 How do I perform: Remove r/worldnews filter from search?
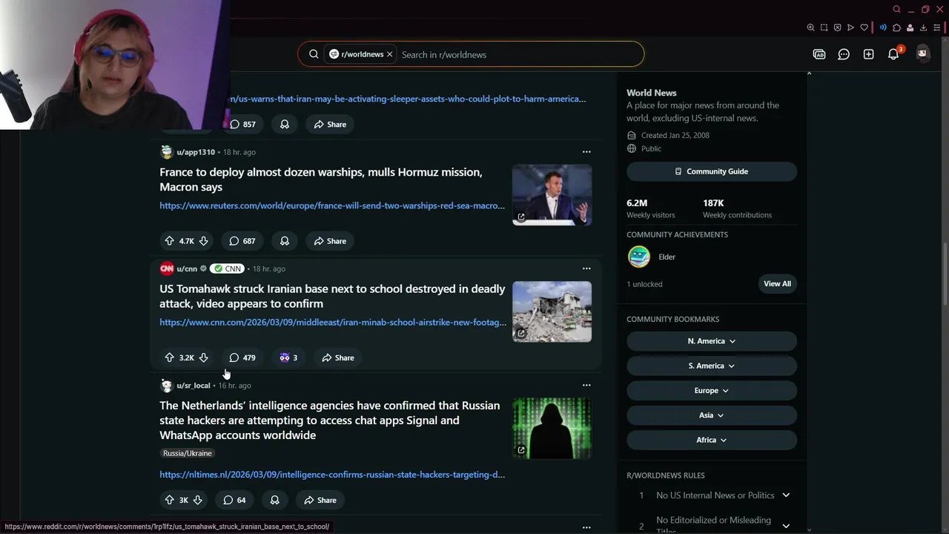389,54
